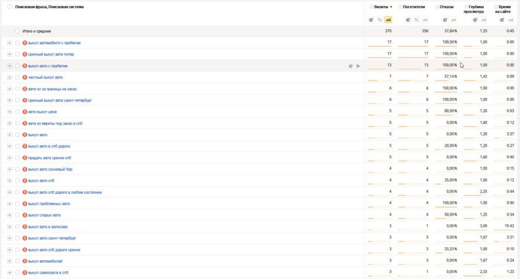Image resolution: width=520 pixels, height=279 pixels.
Task: Open Визиты column sort dropdown arrow
Action: [x=391, y=7]
